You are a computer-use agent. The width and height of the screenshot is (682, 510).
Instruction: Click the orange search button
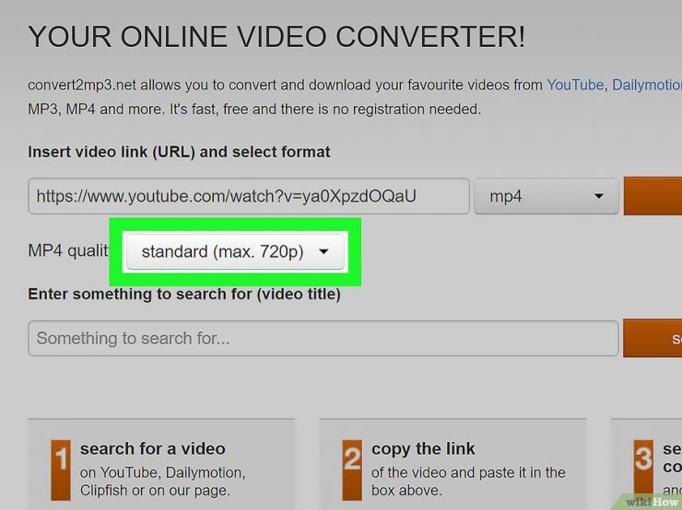[x=653, y=339]
